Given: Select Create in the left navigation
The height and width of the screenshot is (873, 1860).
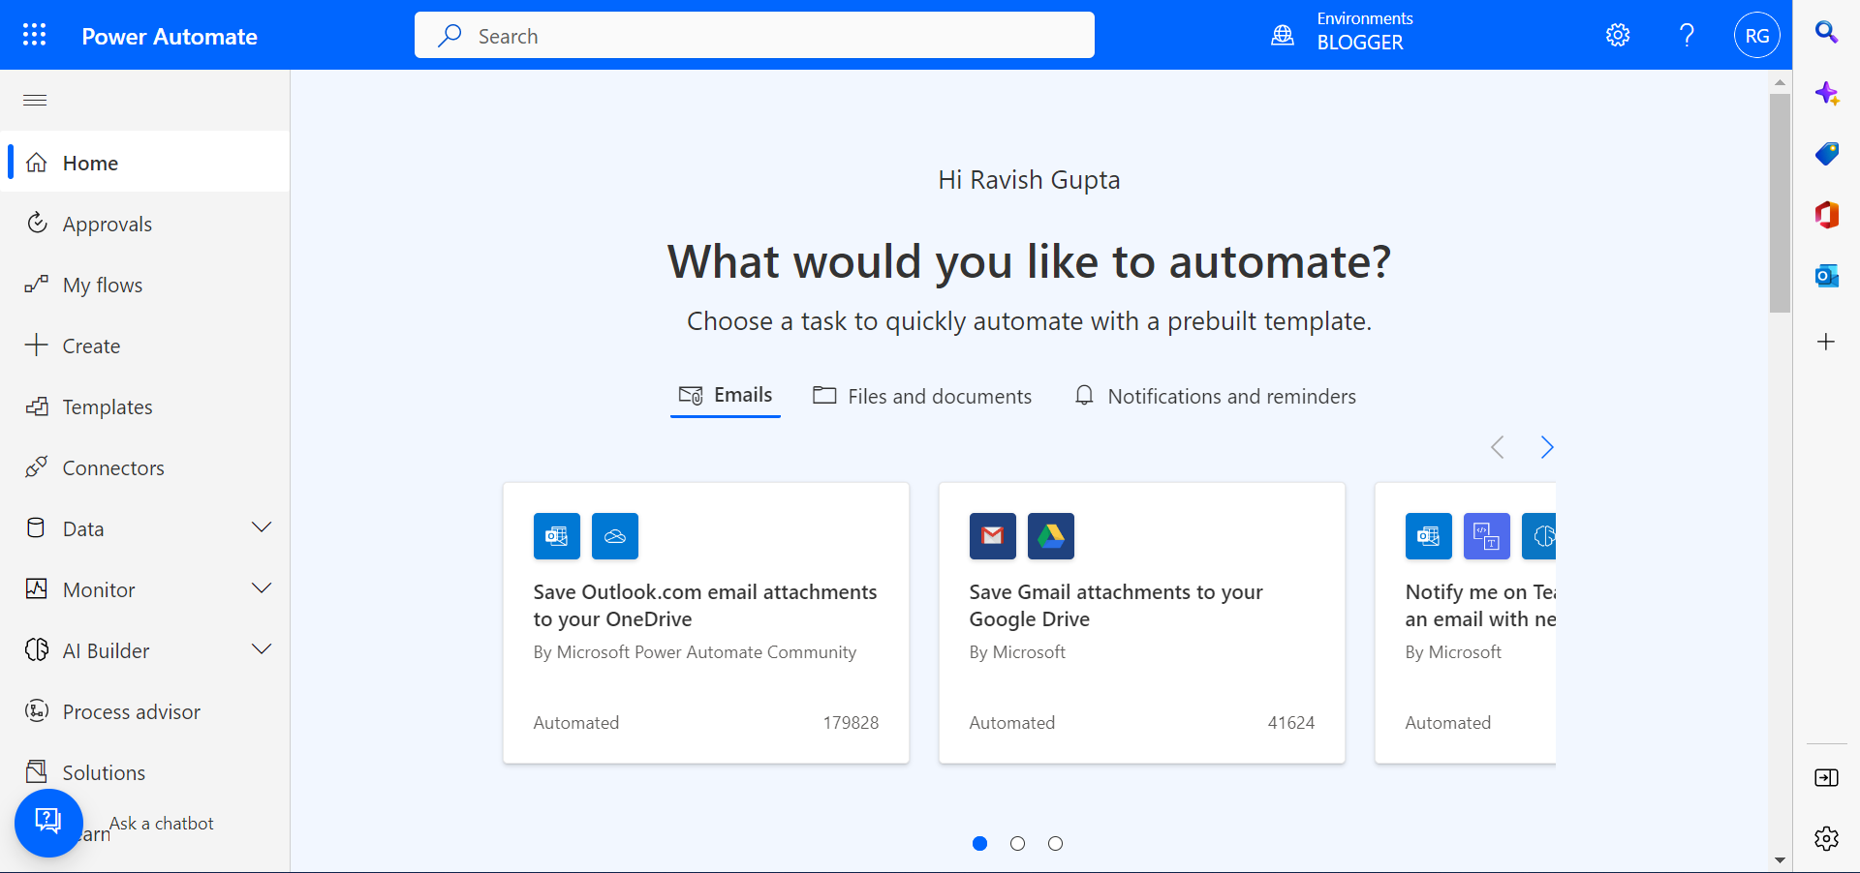Looking at the screenshot, I should click(145, 346).
